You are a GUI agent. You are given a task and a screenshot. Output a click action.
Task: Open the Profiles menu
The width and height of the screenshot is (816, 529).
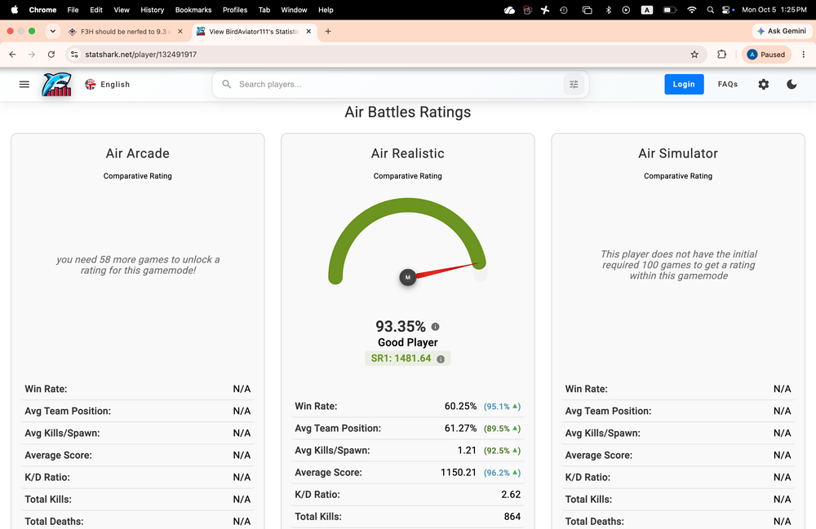[235, 10]
